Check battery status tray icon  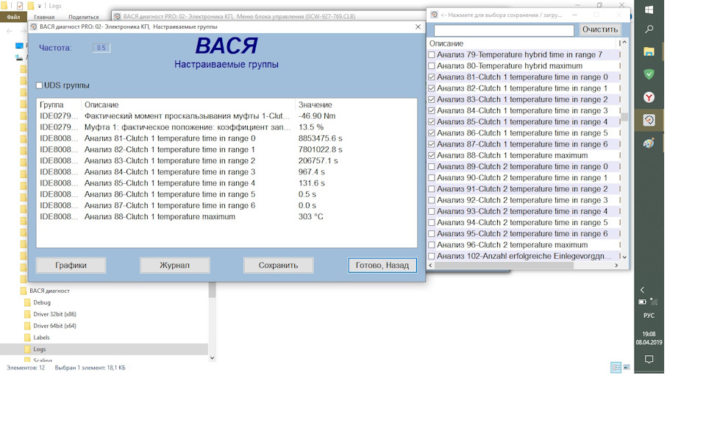pyautogui.click(x=643, y=302)
